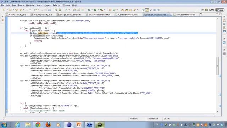This screenshot has height=128, width=227.
Task: Open the Refactor menu
Action: click(x=57, y=5)
